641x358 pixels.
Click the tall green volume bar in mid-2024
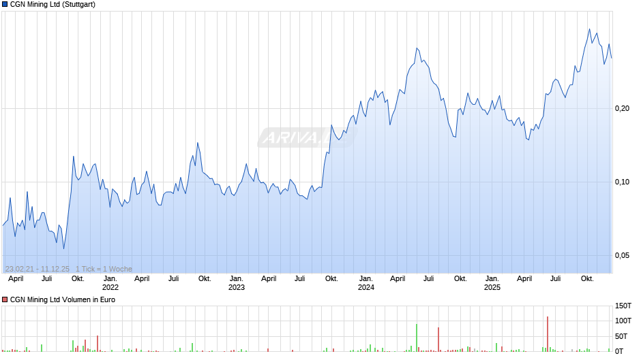tap(417, 338)
